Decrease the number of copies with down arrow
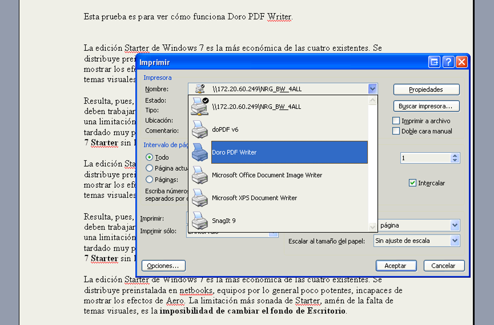Screen dimensions: 494x325 click(x=454, y=160)
